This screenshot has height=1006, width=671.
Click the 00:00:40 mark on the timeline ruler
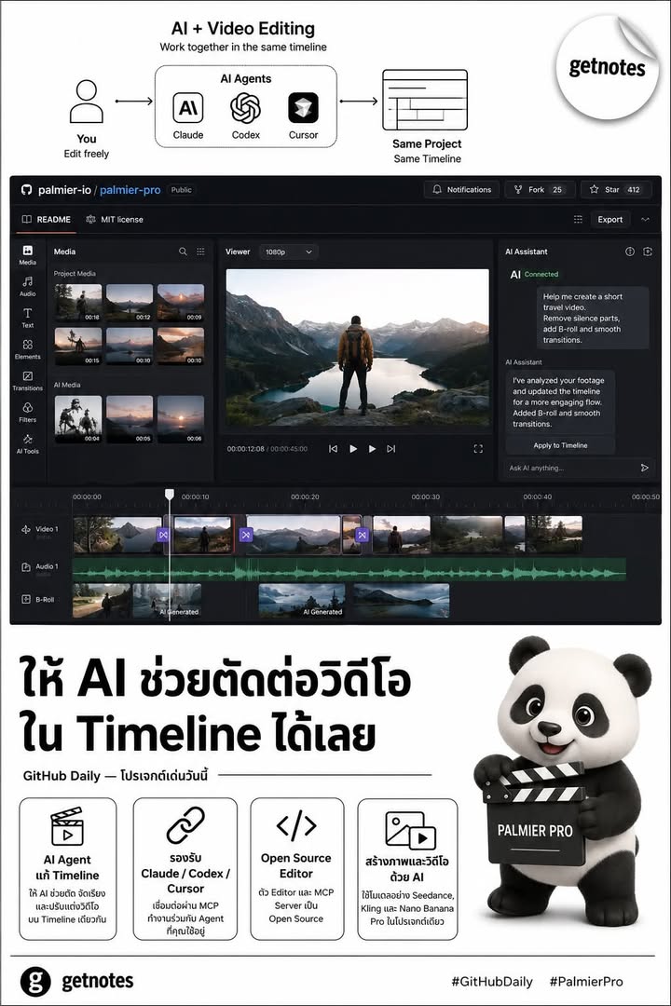[x=538, y=496]
